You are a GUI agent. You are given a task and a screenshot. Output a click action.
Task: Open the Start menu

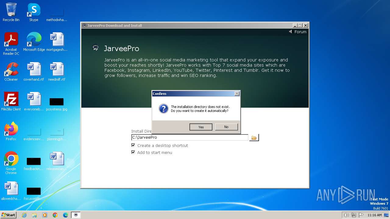[x=8, y=215]
